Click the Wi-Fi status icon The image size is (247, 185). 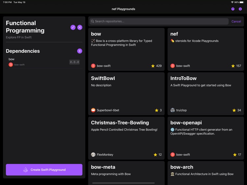(232, 2)
